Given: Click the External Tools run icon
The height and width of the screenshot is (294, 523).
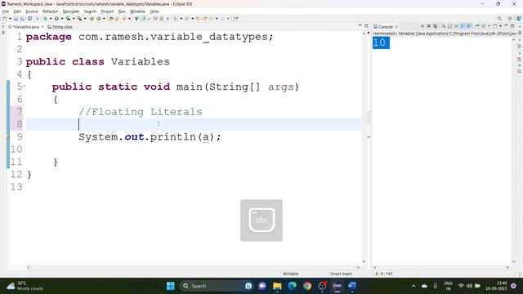Looking at the screenshot, I should (x=79, y=19).
